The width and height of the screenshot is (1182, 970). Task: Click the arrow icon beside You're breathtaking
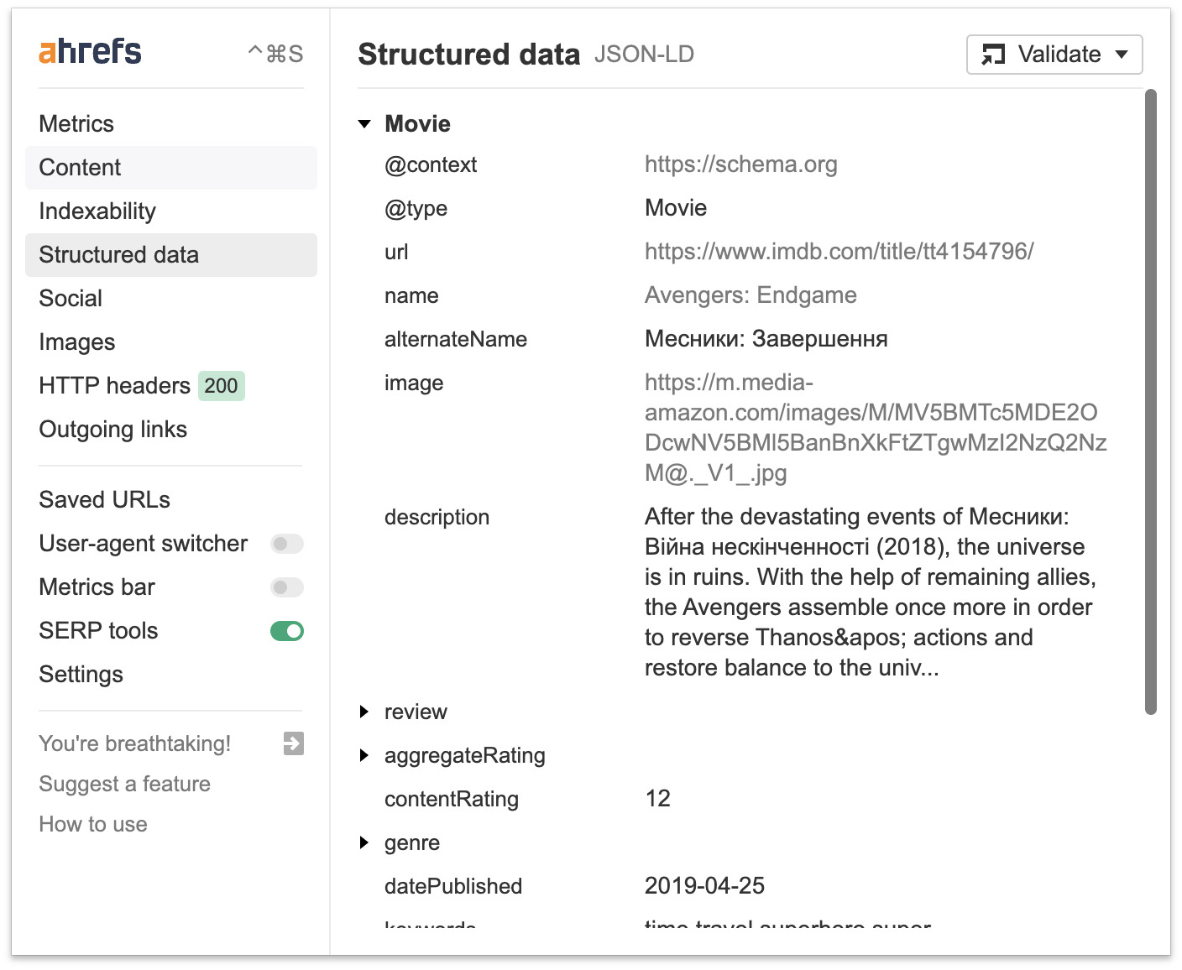tap(293, 743)
